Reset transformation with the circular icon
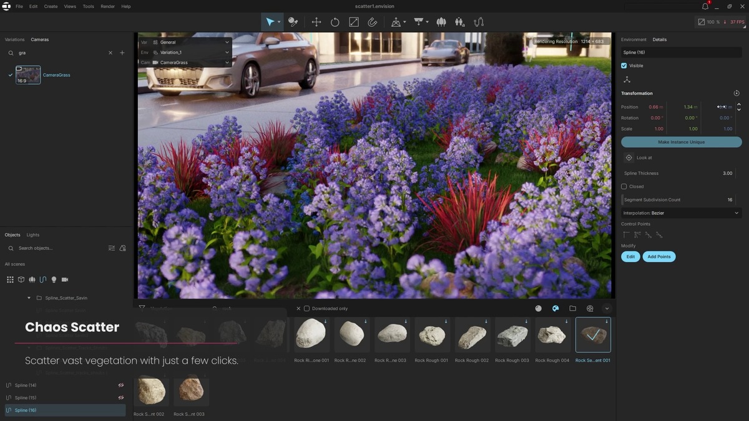749x421 pixels. click(737, 93)
